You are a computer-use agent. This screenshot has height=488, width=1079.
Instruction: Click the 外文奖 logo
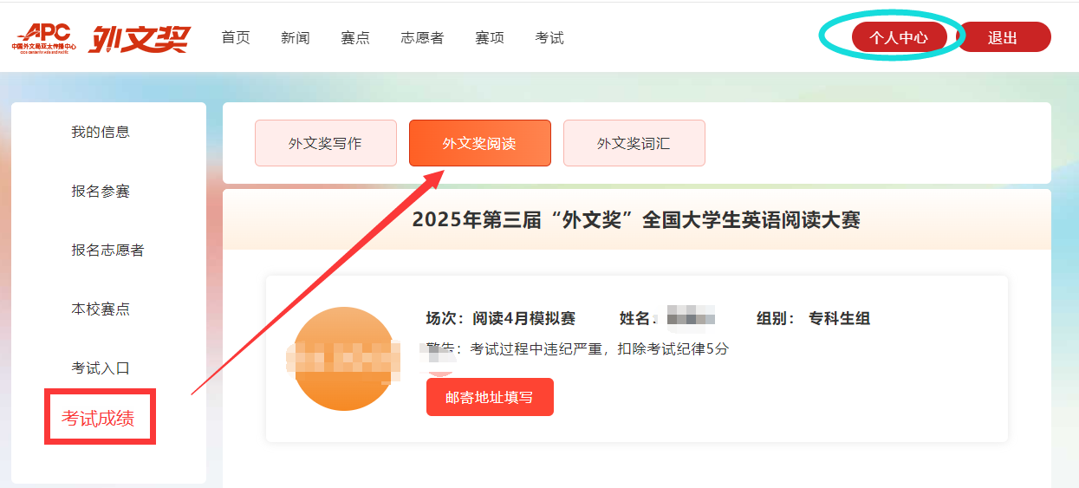click(139, 38)
